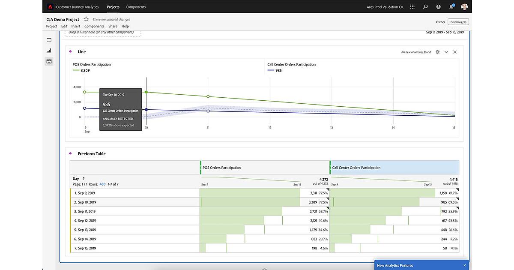
Task: Switch to the Components tab
Action: [135, 7]
